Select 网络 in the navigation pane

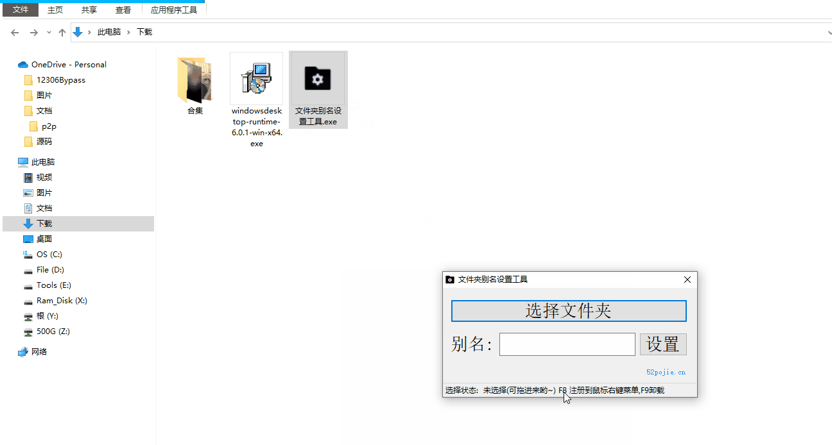tap(39, 352)
